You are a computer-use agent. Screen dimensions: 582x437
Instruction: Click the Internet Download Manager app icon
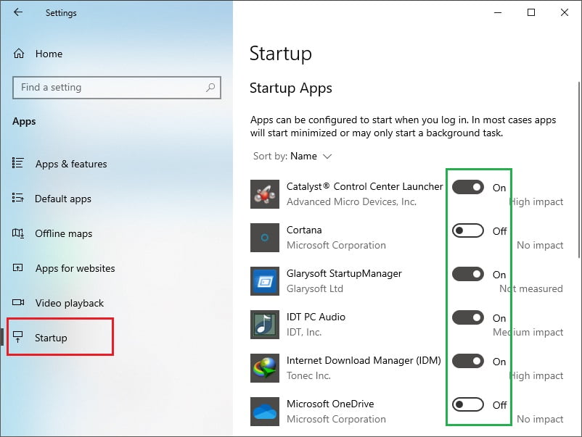click(265, 368)
